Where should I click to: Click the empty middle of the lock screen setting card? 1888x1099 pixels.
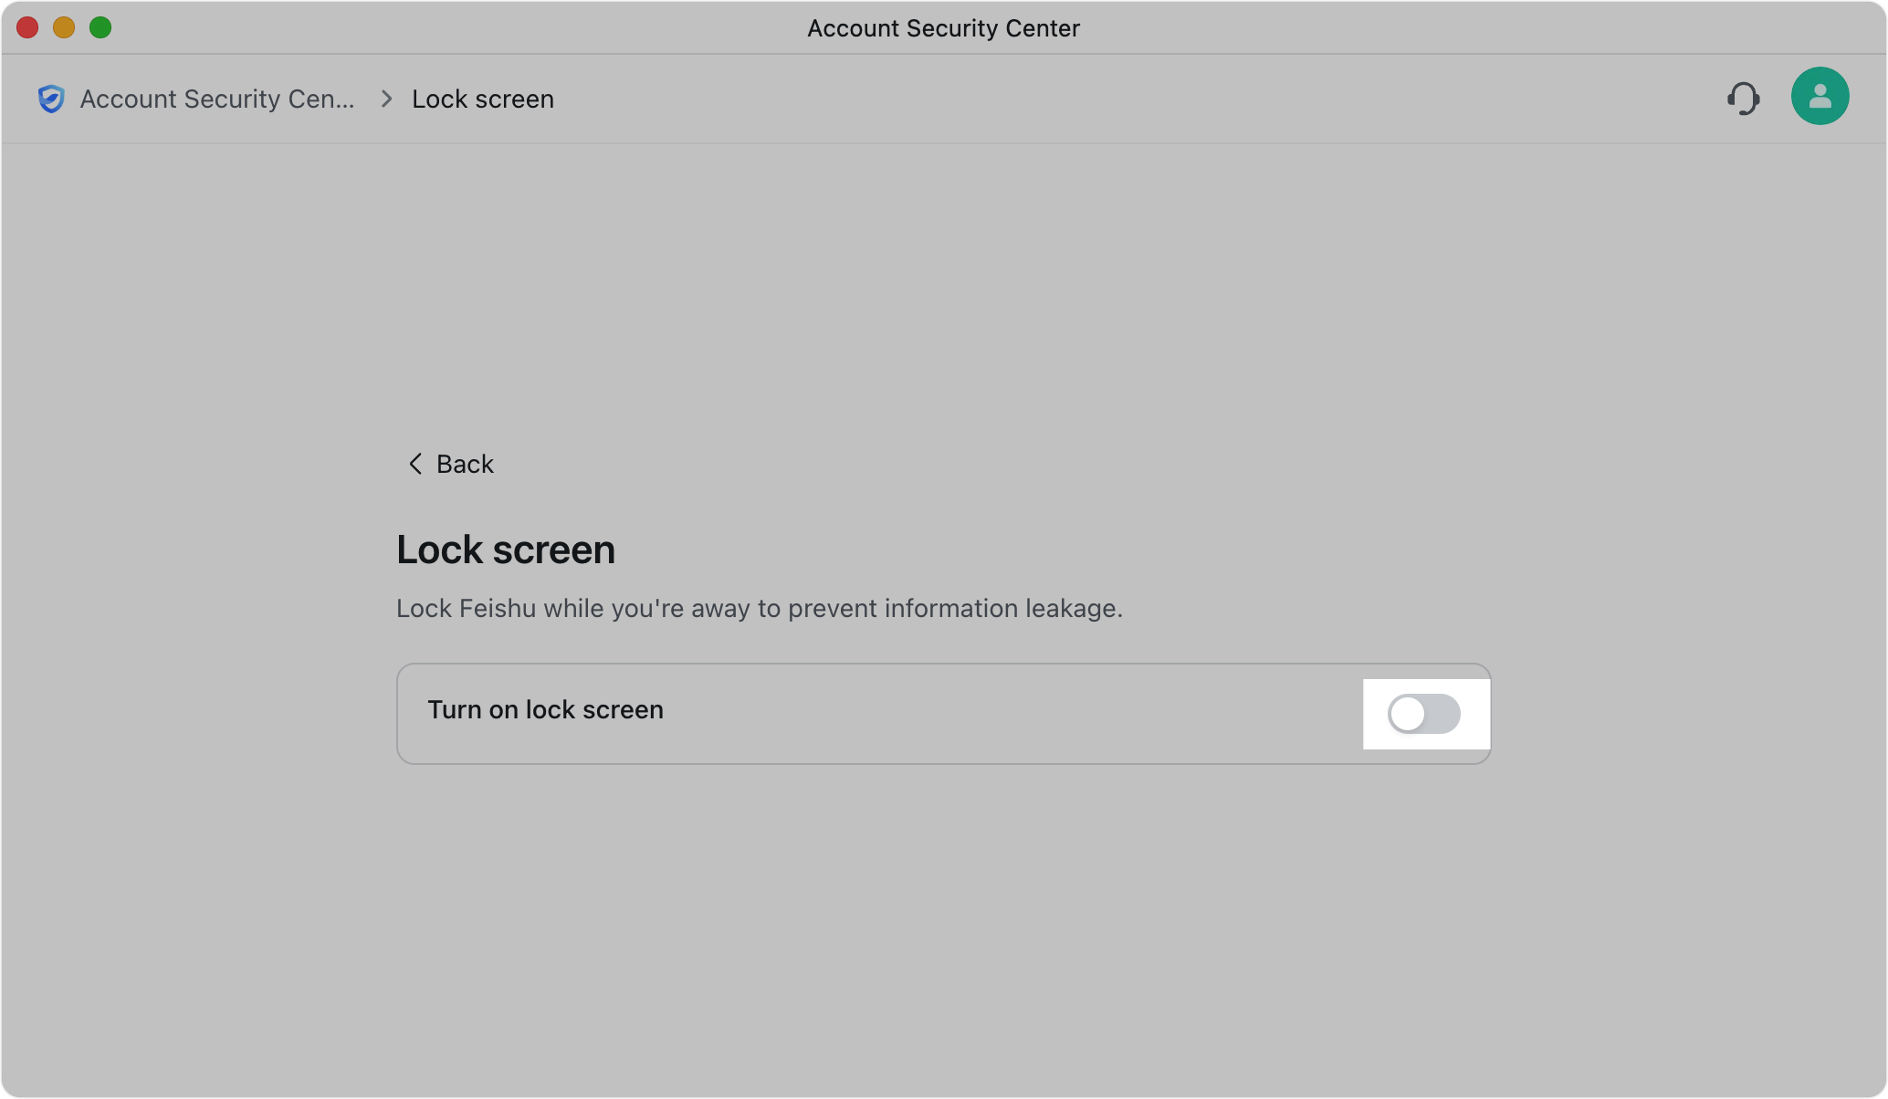(1004, 714)
